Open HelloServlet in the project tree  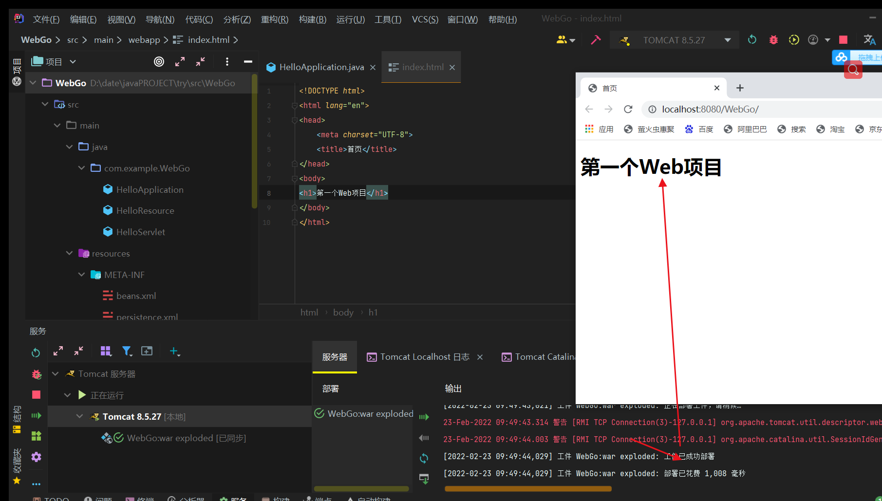pyautogui.click(x=140, y=232)
